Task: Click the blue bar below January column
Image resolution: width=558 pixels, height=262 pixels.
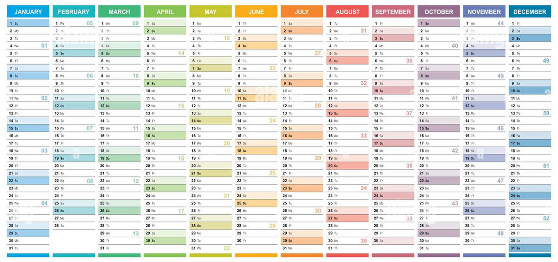Action: [x=28, y=256]
